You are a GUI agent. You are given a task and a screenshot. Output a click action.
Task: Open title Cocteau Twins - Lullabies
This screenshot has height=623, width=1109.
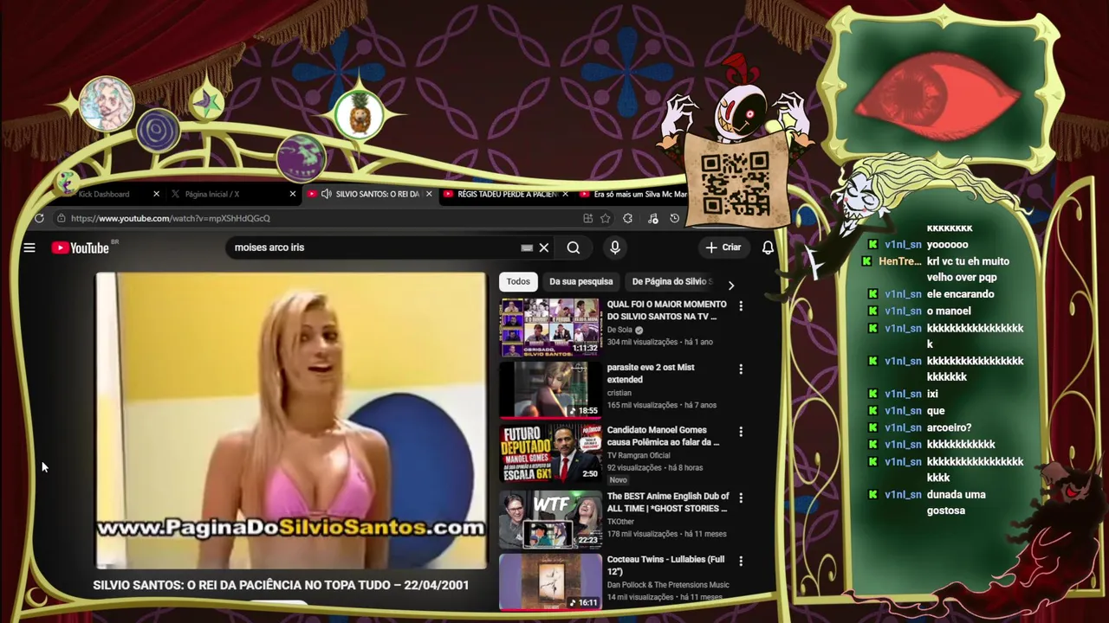[x=665, y=565]
